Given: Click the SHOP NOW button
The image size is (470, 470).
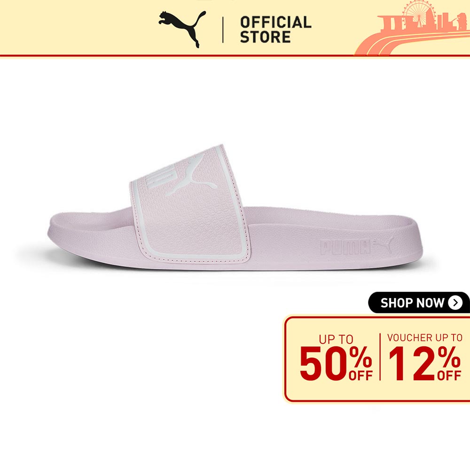Looking at the screenshot, I should [x=419, y=302].
